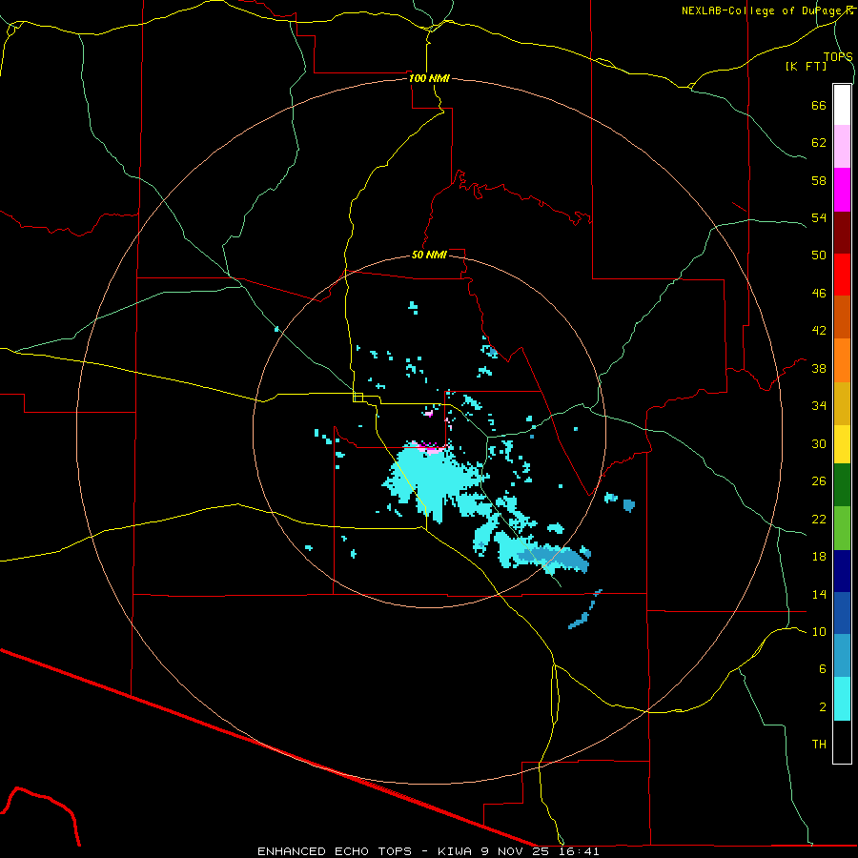Click the magenta legend swatch
Screen dimensions: 858x858
(x=842, y=190)
